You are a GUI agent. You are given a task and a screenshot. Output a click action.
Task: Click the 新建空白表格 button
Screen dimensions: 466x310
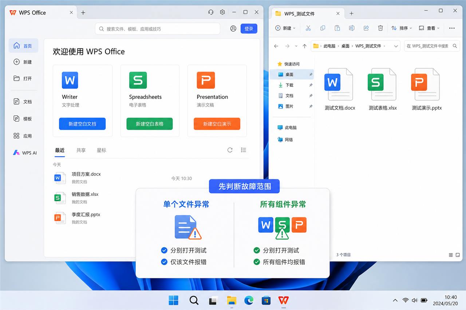click(150, 124)
